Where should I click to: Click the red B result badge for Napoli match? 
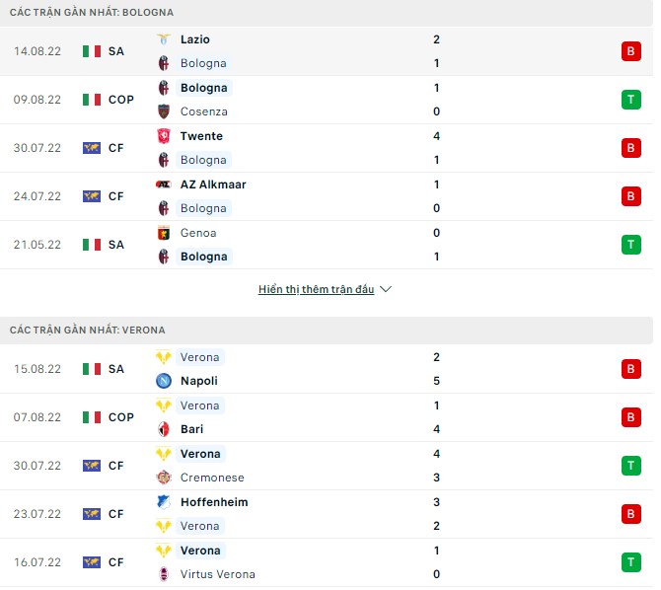630,369
